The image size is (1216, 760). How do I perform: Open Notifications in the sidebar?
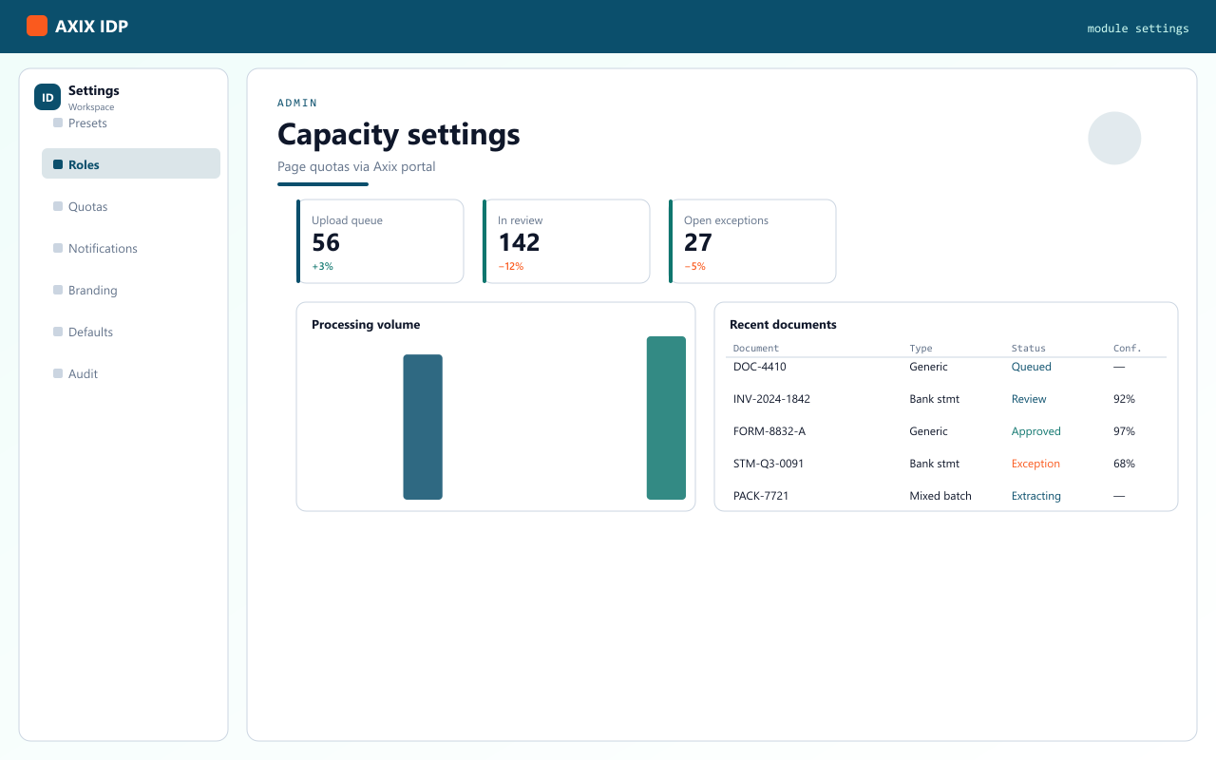(x=131, y=248)
